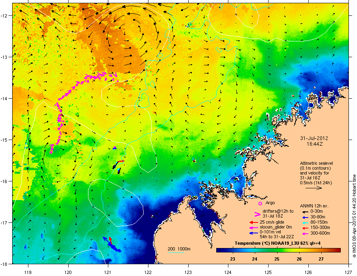Click the '-18' latitude axis label

[4, 264]
